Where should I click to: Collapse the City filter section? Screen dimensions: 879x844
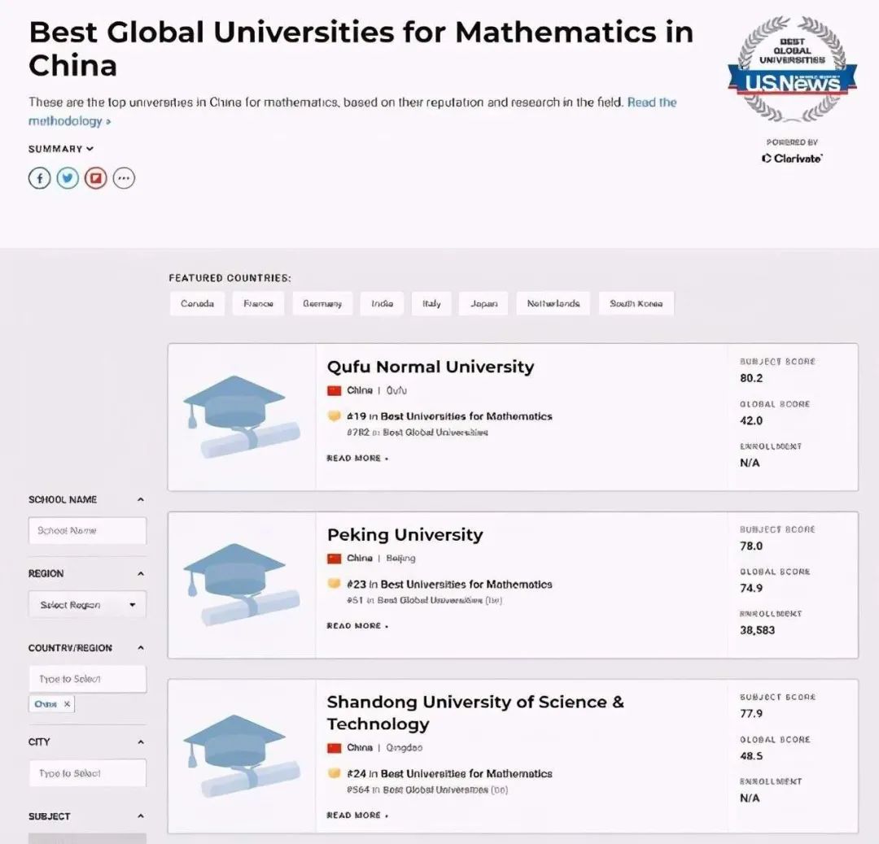tap(140, 742)
